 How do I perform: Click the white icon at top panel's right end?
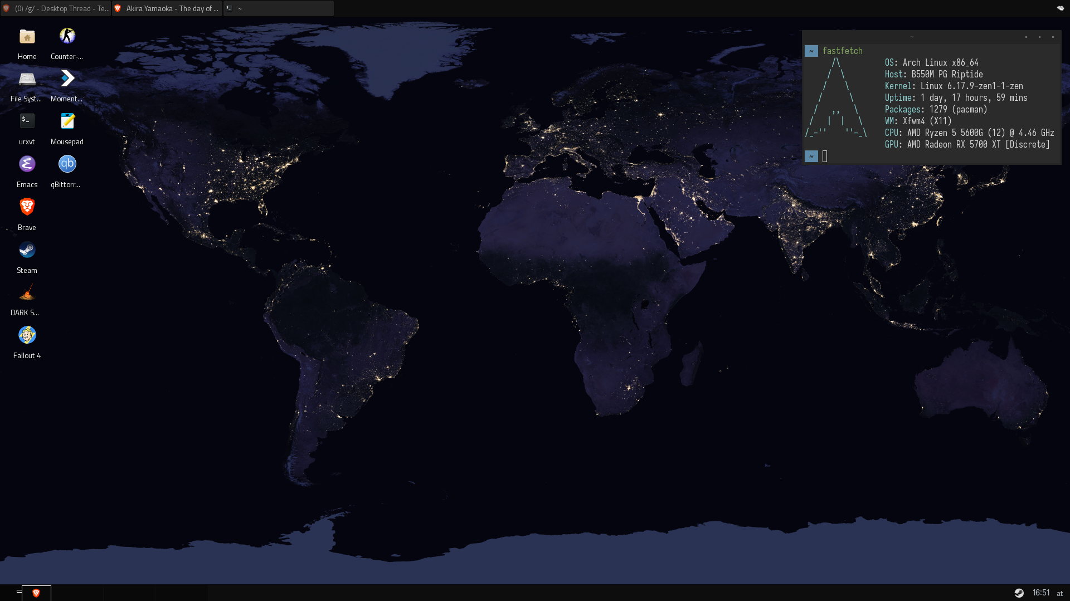tap(1060, 8)
